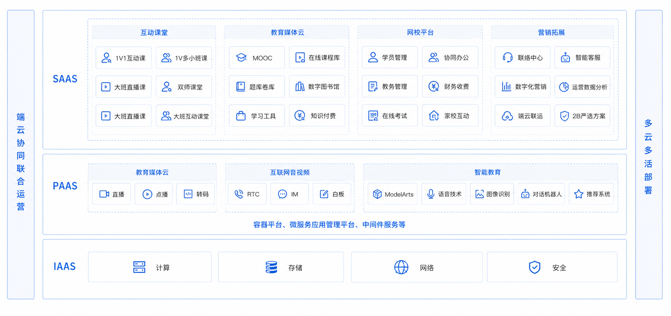Viewport: 671px width, 316px height.
Task: Click the IM chat bubble icon
Action: pos(282,194)
